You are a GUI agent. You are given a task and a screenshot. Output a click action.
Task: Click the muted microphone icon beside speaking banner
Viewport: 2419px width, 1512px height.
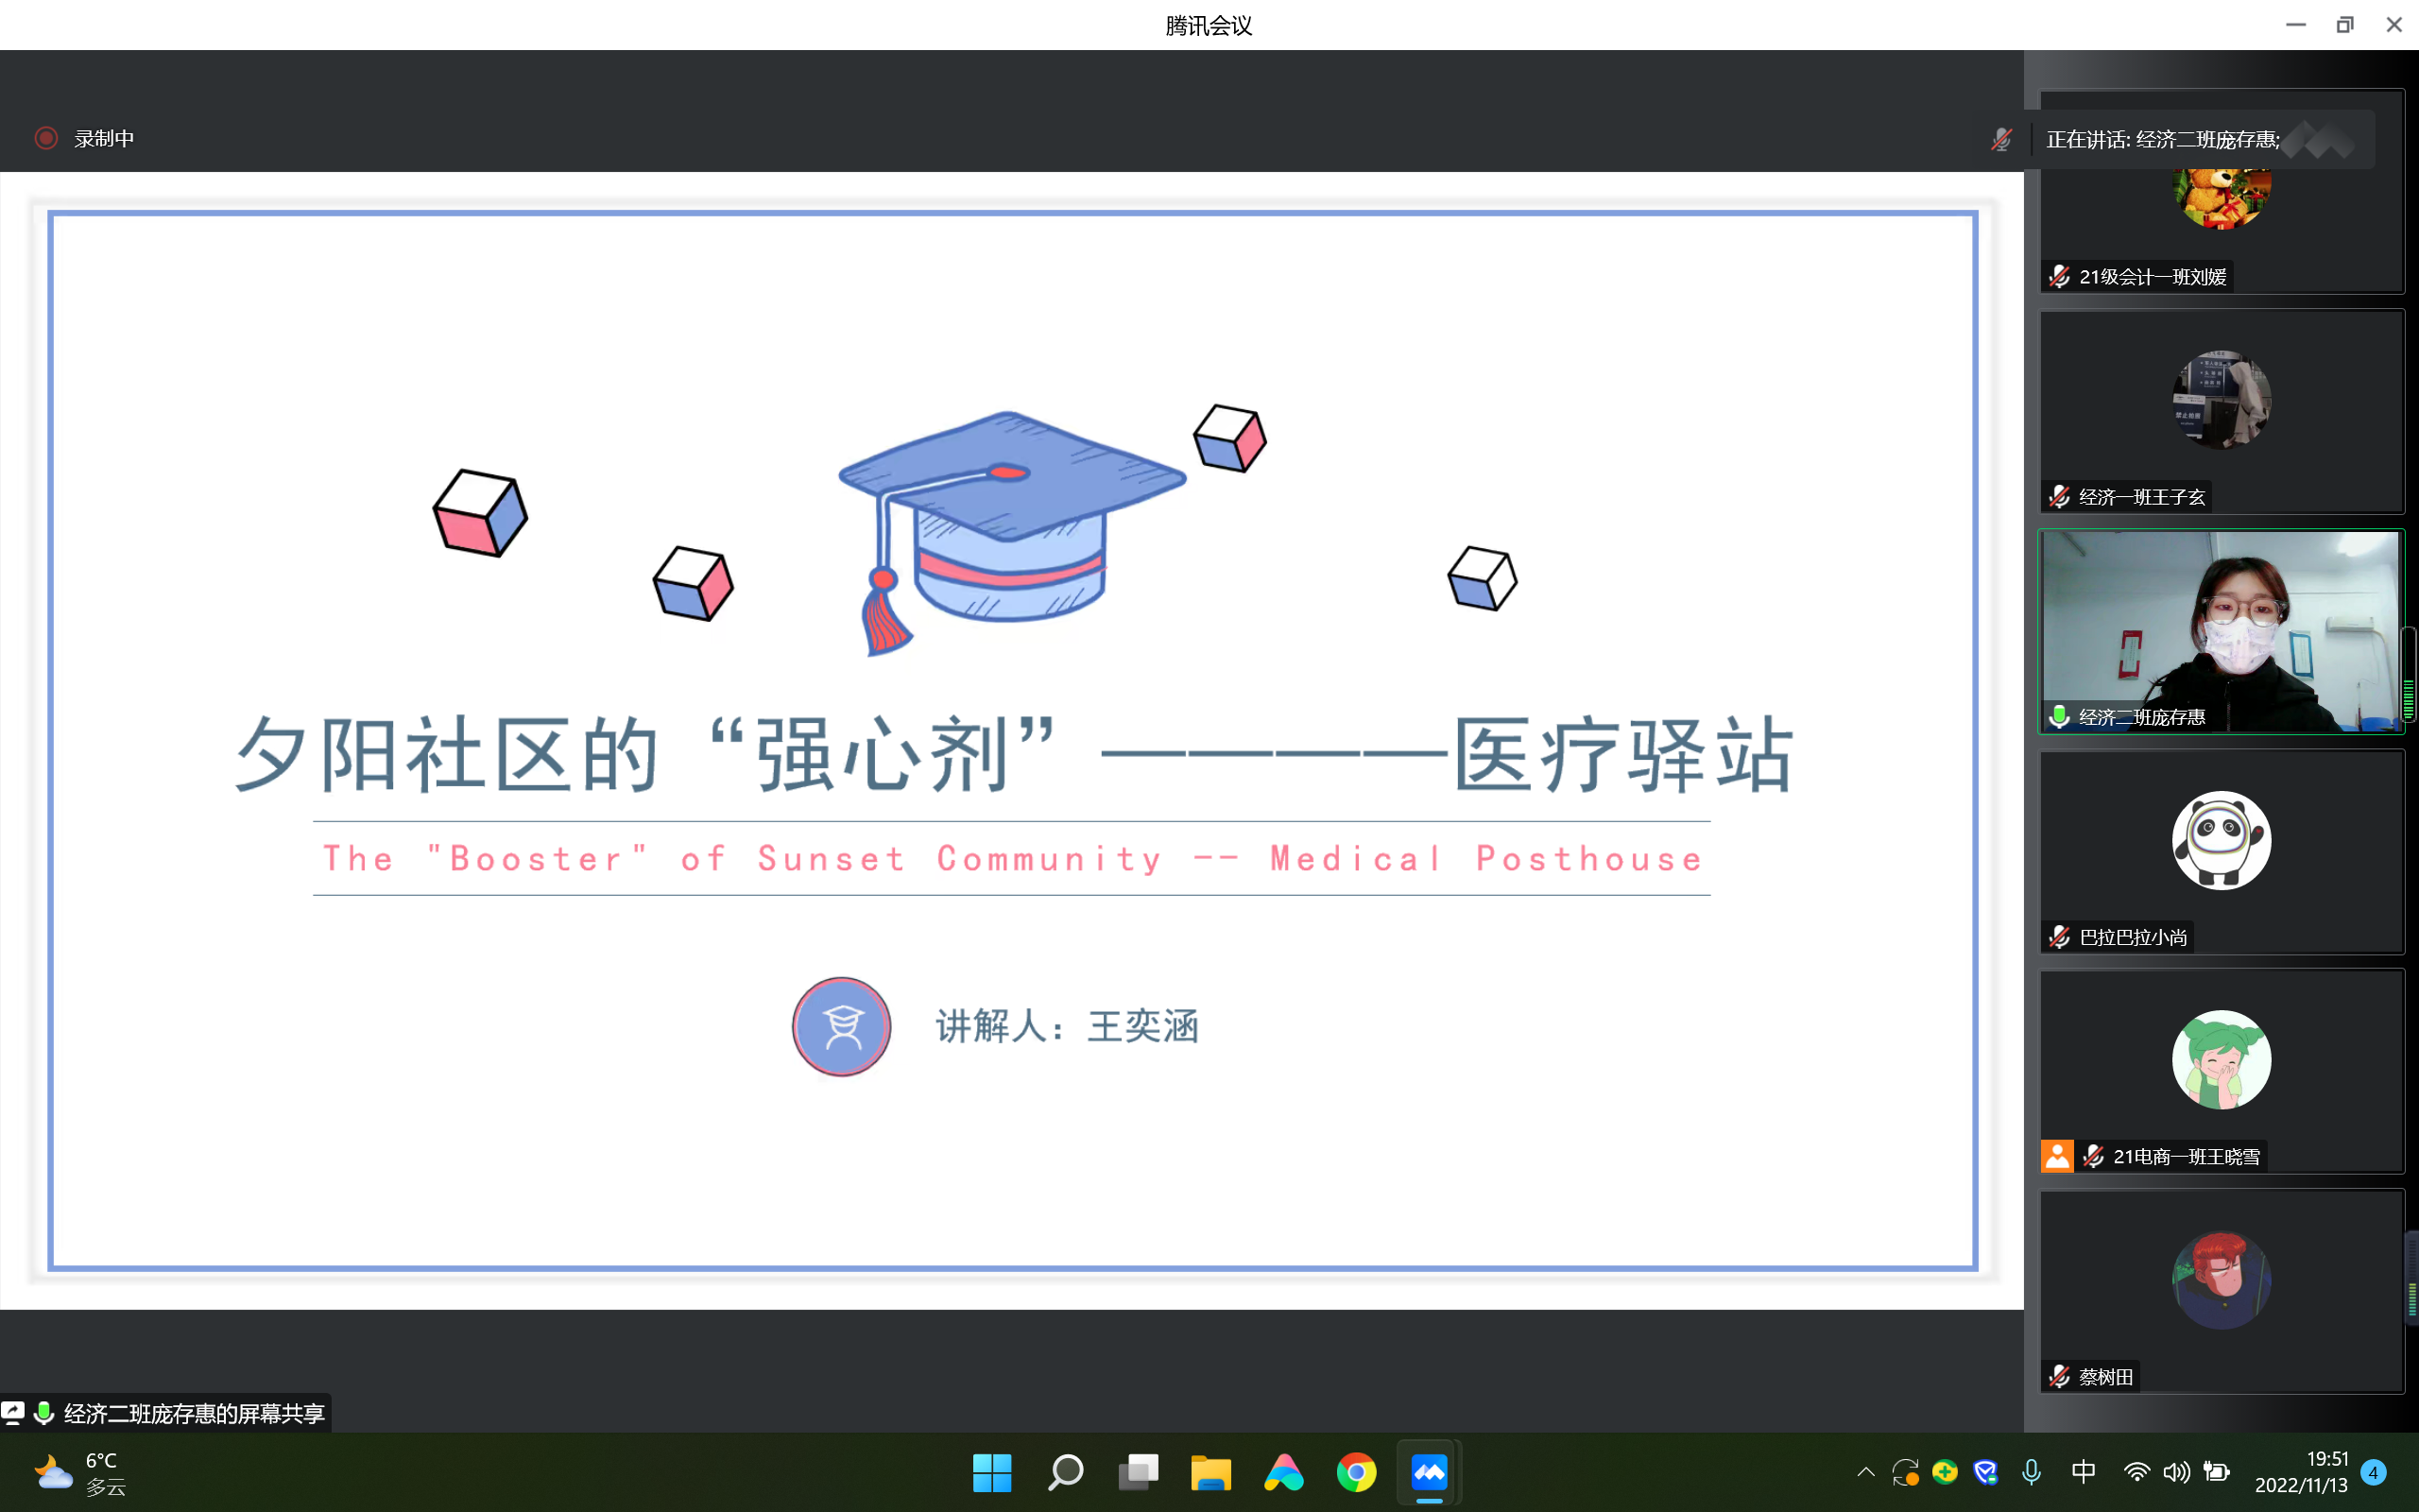click(x=2001, y=139)
